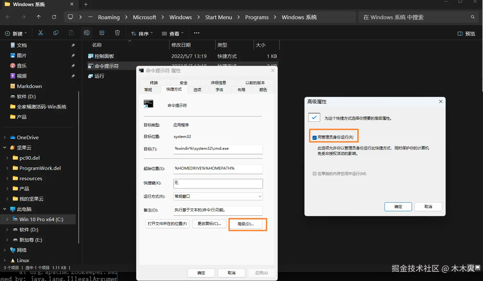The image size is (483, 281).
Task: Click the 高级(D)... button
Action: 246,224
